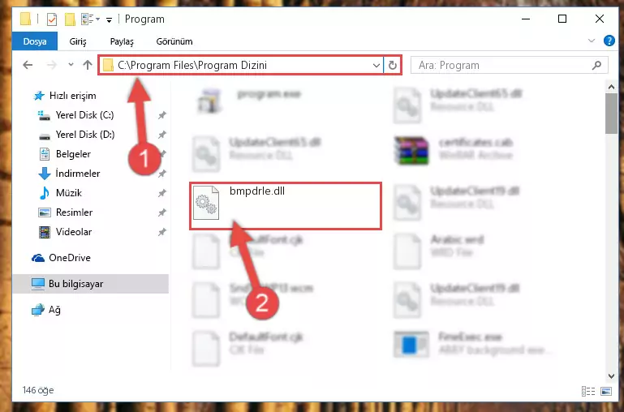624x412 pixels.
Task: Switch to large icons view in status bar
Action: coord(606,392)
